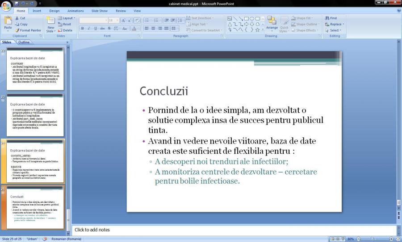Image resolution: width=402 pixels, height=242 pixels.
Task: Click the Reset slide button
Action: coord(65,25)
